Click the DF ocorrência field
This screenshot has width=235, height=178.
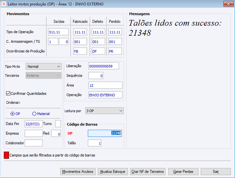tap(98, 51)
